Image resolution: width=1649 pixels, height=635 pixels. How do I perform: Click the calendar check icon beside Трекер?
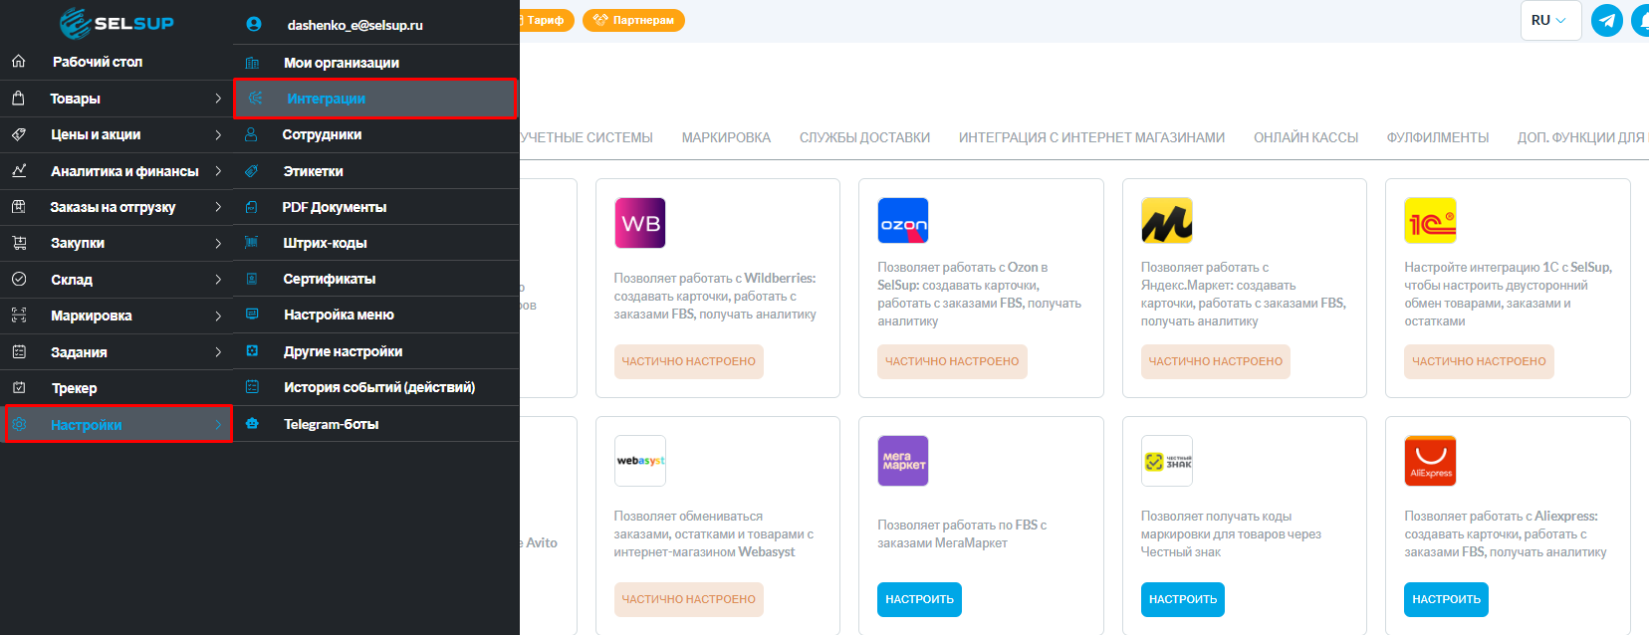(x=19, y=388)
